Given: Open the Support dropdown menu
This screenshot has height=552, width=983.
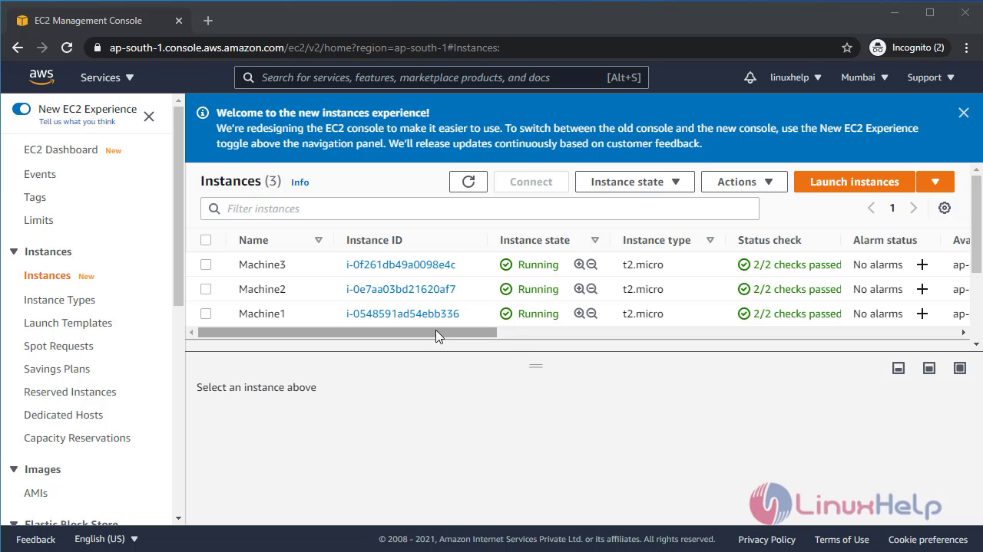Looking at the screenshot, I should click(931, 77).
